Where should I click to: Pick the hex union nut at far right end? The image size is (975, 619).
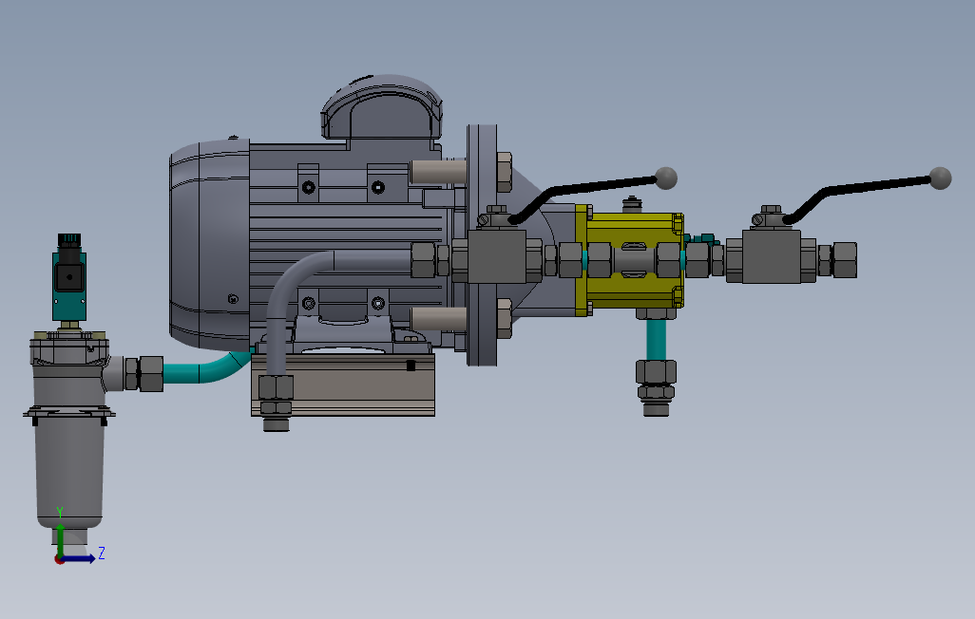[x=845, y=260]
